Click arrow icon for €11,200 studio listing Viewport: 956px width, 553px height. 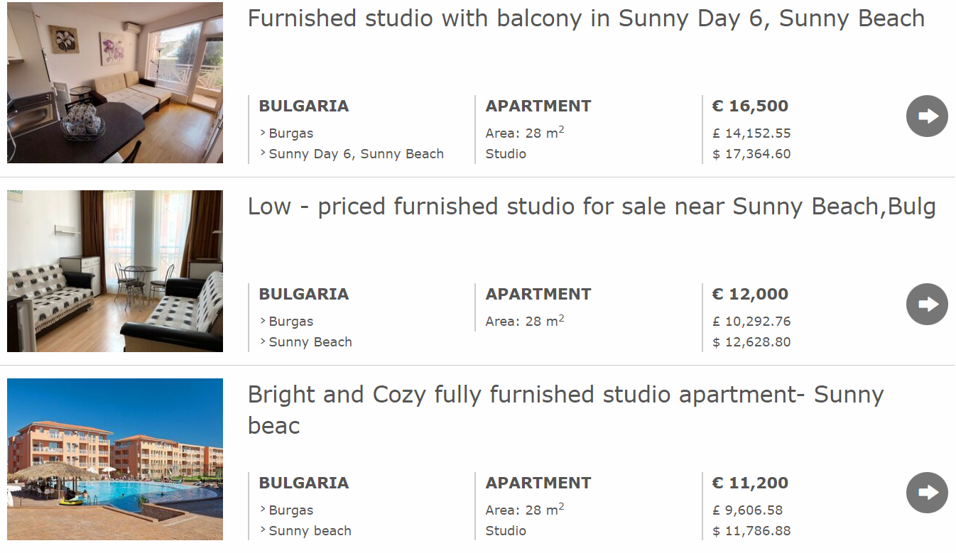[927, 493]
